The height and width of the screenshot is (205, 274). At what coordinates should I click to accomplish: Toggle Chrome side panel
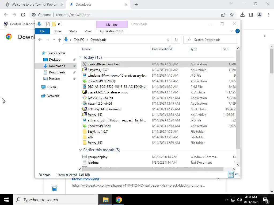tap(251, 15)
